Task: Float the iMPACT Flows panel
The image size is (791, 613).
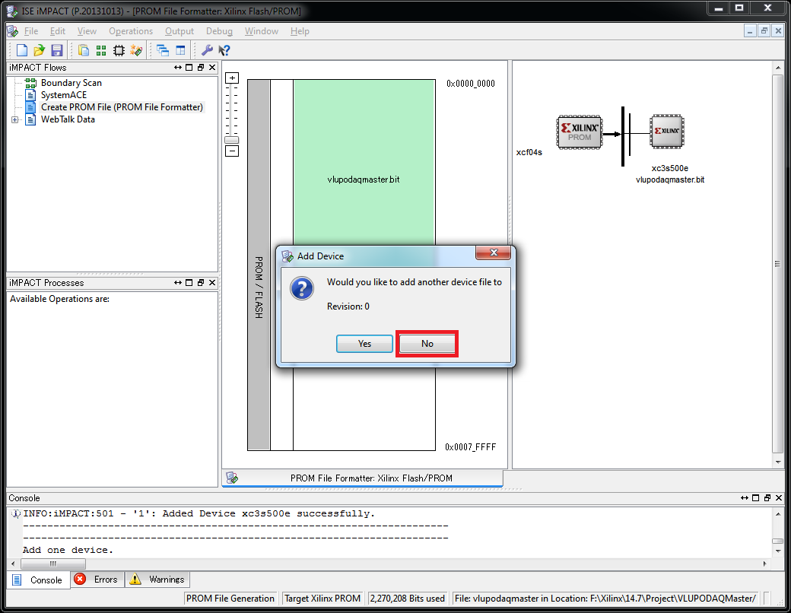Action: (x=201, y=68)
